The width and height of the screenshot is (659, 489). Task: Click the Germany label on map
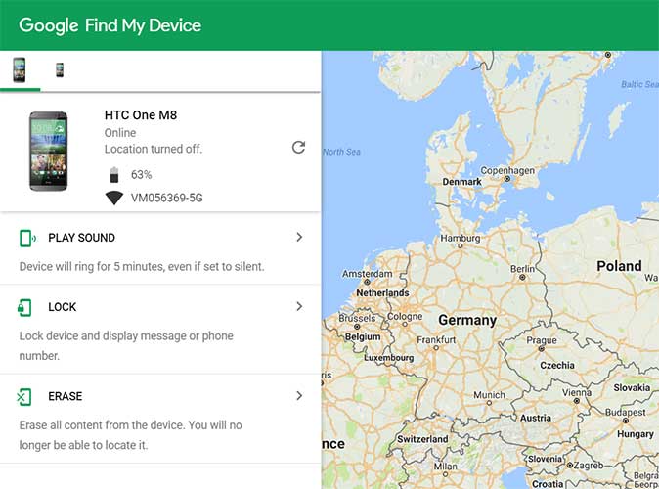tap(467, 320)
